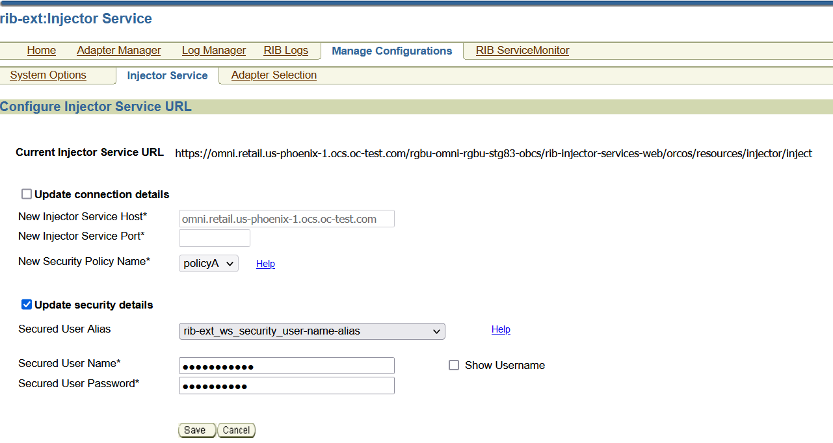833x443 pixels.
Task: Switch to System Options subtab
Action: click(x=47, y=75)
